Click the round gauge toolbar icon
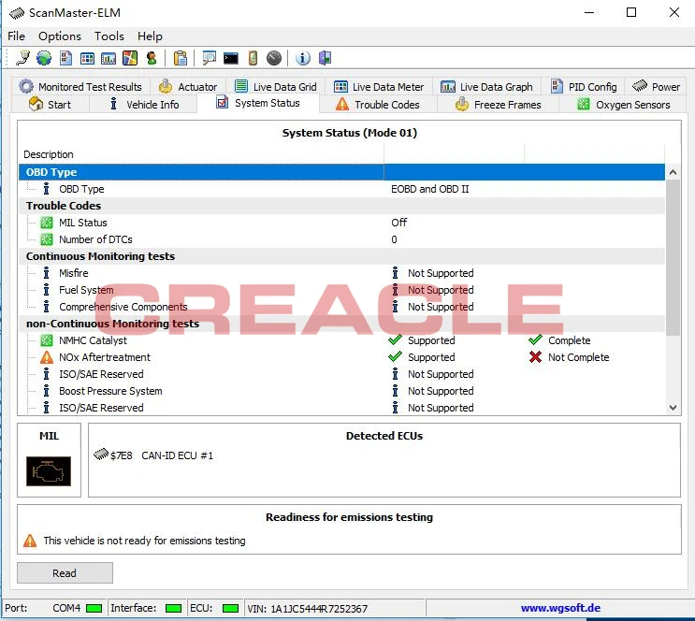This screenshot has height=621, width=695. click(x=274, y=58)
